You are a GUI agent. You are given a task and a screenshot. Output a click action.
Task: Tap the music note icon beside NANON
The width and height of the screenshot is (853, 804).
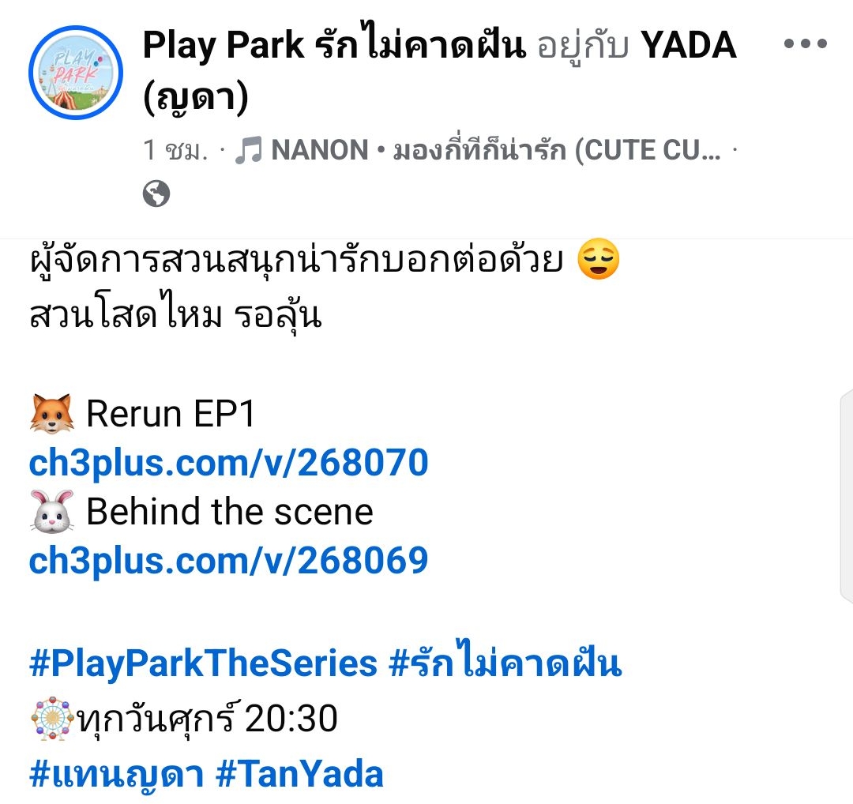click(249, 150)
